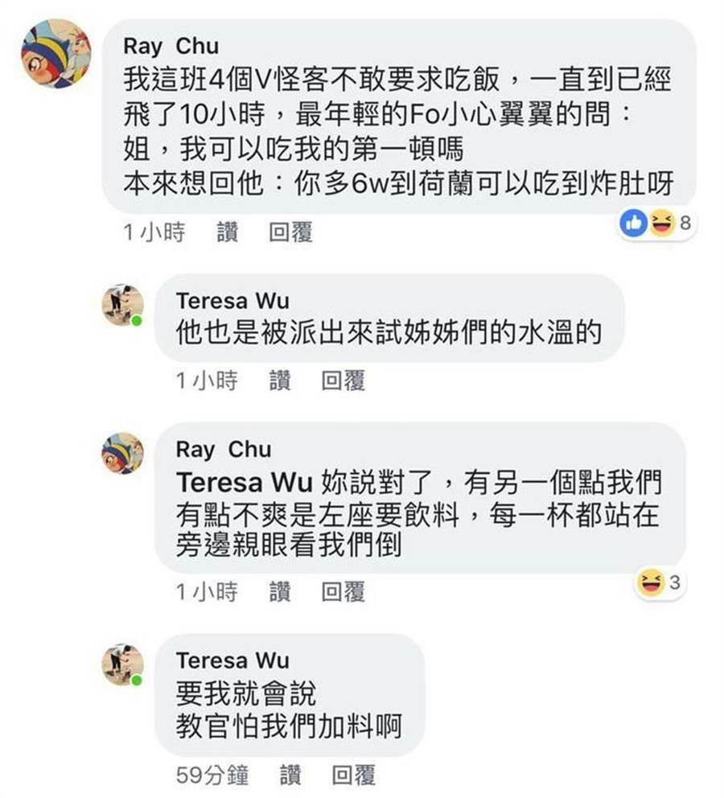Click the laughing emoji reaction next to 8
724x798 pixels.
coord(661,223)
